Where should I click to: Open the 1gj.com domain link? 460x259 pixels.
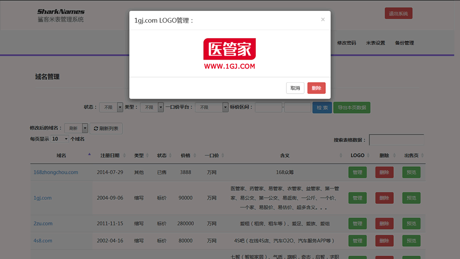coord(43,198)
